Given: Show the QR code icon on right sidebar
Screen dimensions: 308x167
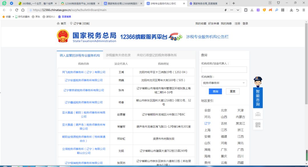Looking at the screenshot, I should pyautogui.click(x=258, y=125).
